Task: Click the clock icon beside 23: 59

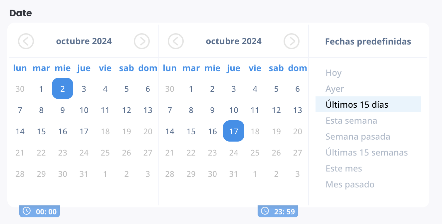Action: click(x=265, y=211)
